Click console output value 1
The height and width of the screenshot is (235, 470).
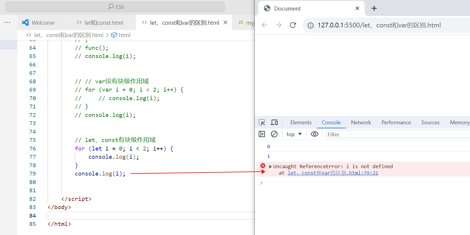[x=269, y=156]
